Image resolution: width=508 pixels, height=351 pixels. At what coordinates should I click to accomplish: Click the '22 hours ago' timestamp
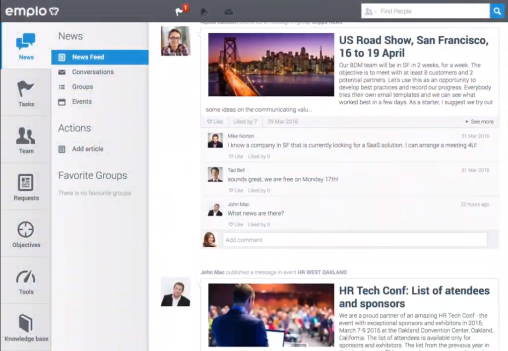tap(475, 204)
